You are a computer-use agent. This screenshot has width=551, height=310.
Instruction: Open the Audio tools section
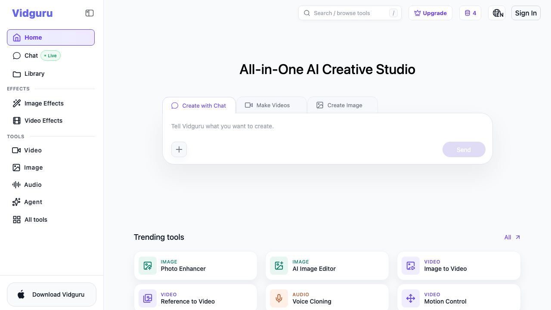click(x=51, y=185)
